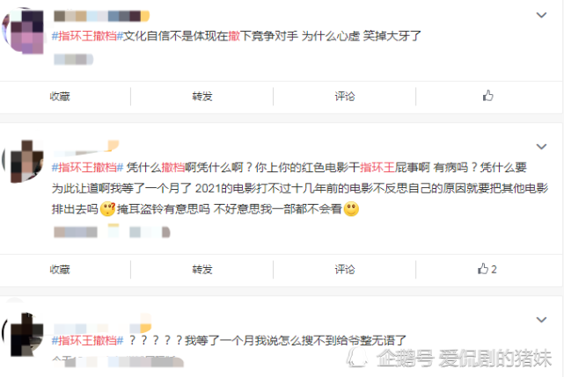Open #指环王撤档# hashtag in the first post

tap(87, 36)
